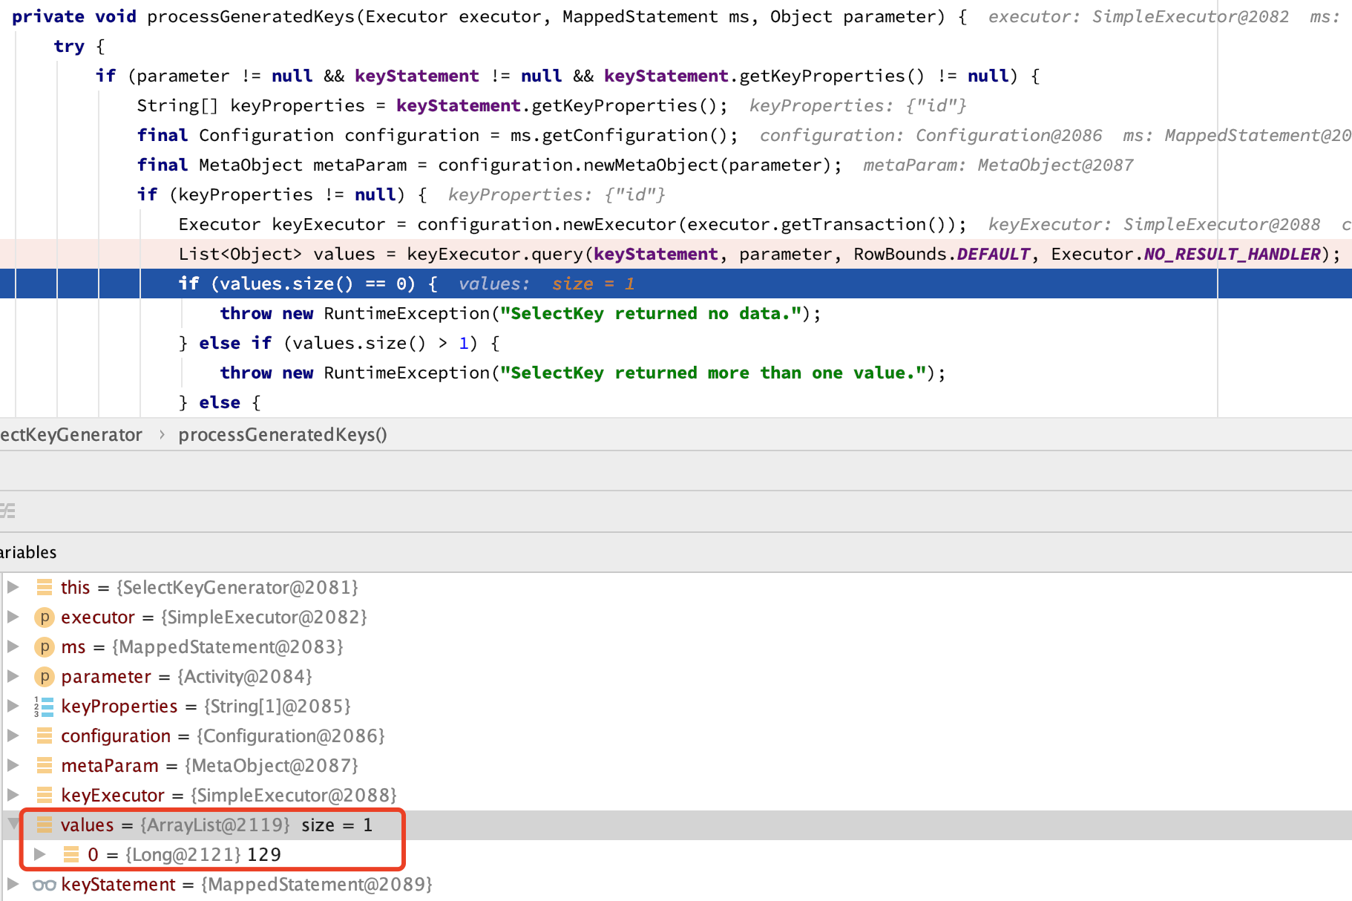Select '0 = {Long@2121} 129' row
This screenshot has width=1352, height=901.
pyautogui.click(x=676, y=854)
